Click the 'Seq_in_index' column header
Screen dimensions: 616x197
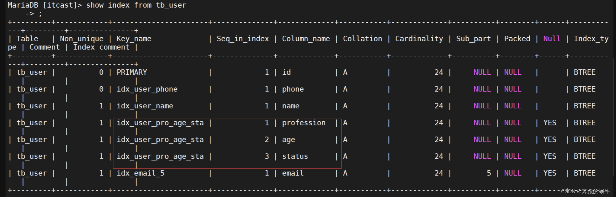pos(243,39)
